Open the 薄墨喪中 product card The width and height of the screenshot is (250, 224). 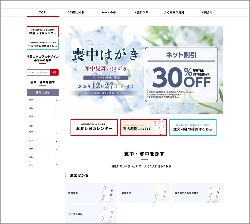pos(144,193)
